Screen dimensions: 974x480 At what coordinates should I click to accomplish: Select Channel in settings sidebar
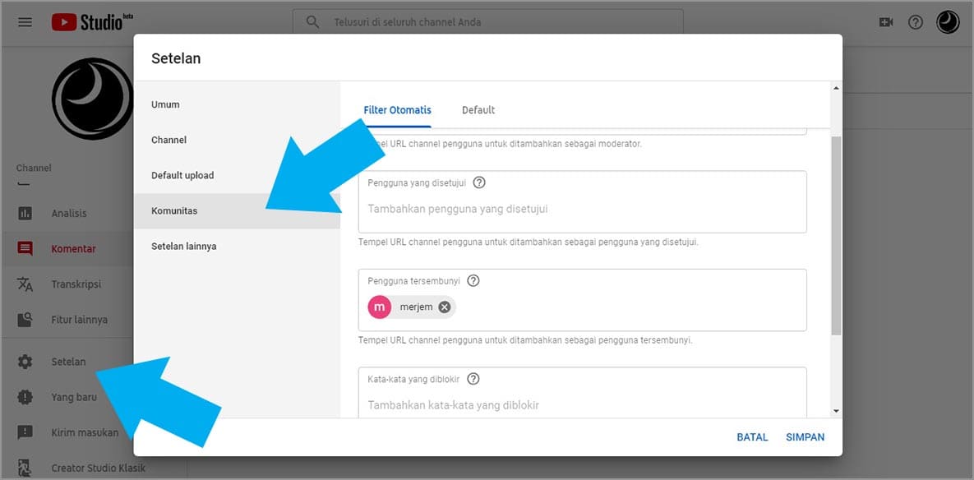click(168, 140)
